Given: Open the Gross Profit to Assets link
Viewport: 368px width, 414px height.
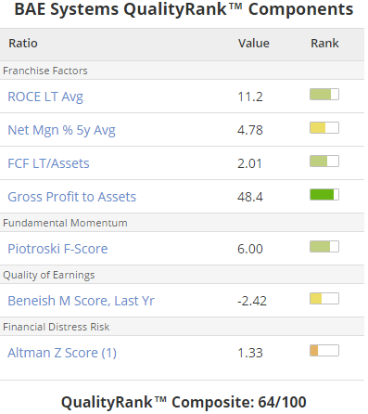Looking at the screenshot, I should pos(71,197).
